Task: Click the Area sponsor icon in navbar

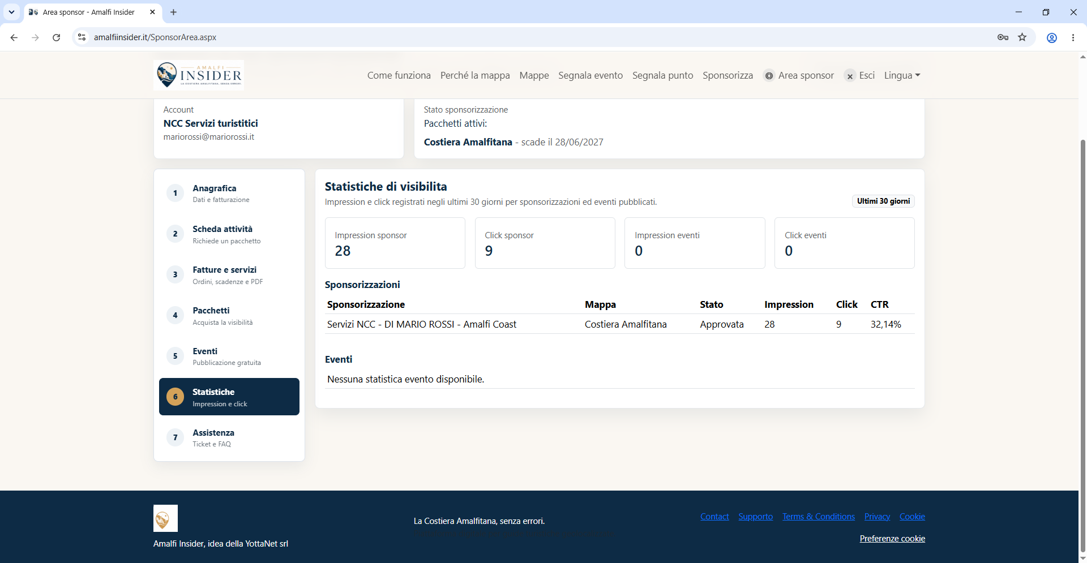Action: (769, 76)
